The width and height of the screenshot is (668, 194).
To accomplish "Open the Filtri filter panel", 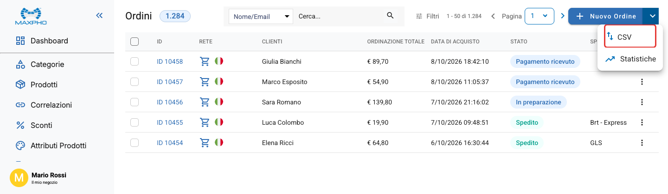I will pos(427,16).
